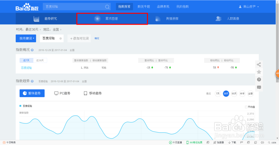Image resolution: width=279 pixels, height=145 pixels.
Task: Click the 百度经验 keyword link in the overview table
Action: pos(26,67)
